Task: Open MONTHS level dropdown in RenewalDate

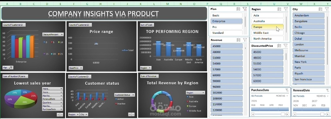Action: (322, 96)
